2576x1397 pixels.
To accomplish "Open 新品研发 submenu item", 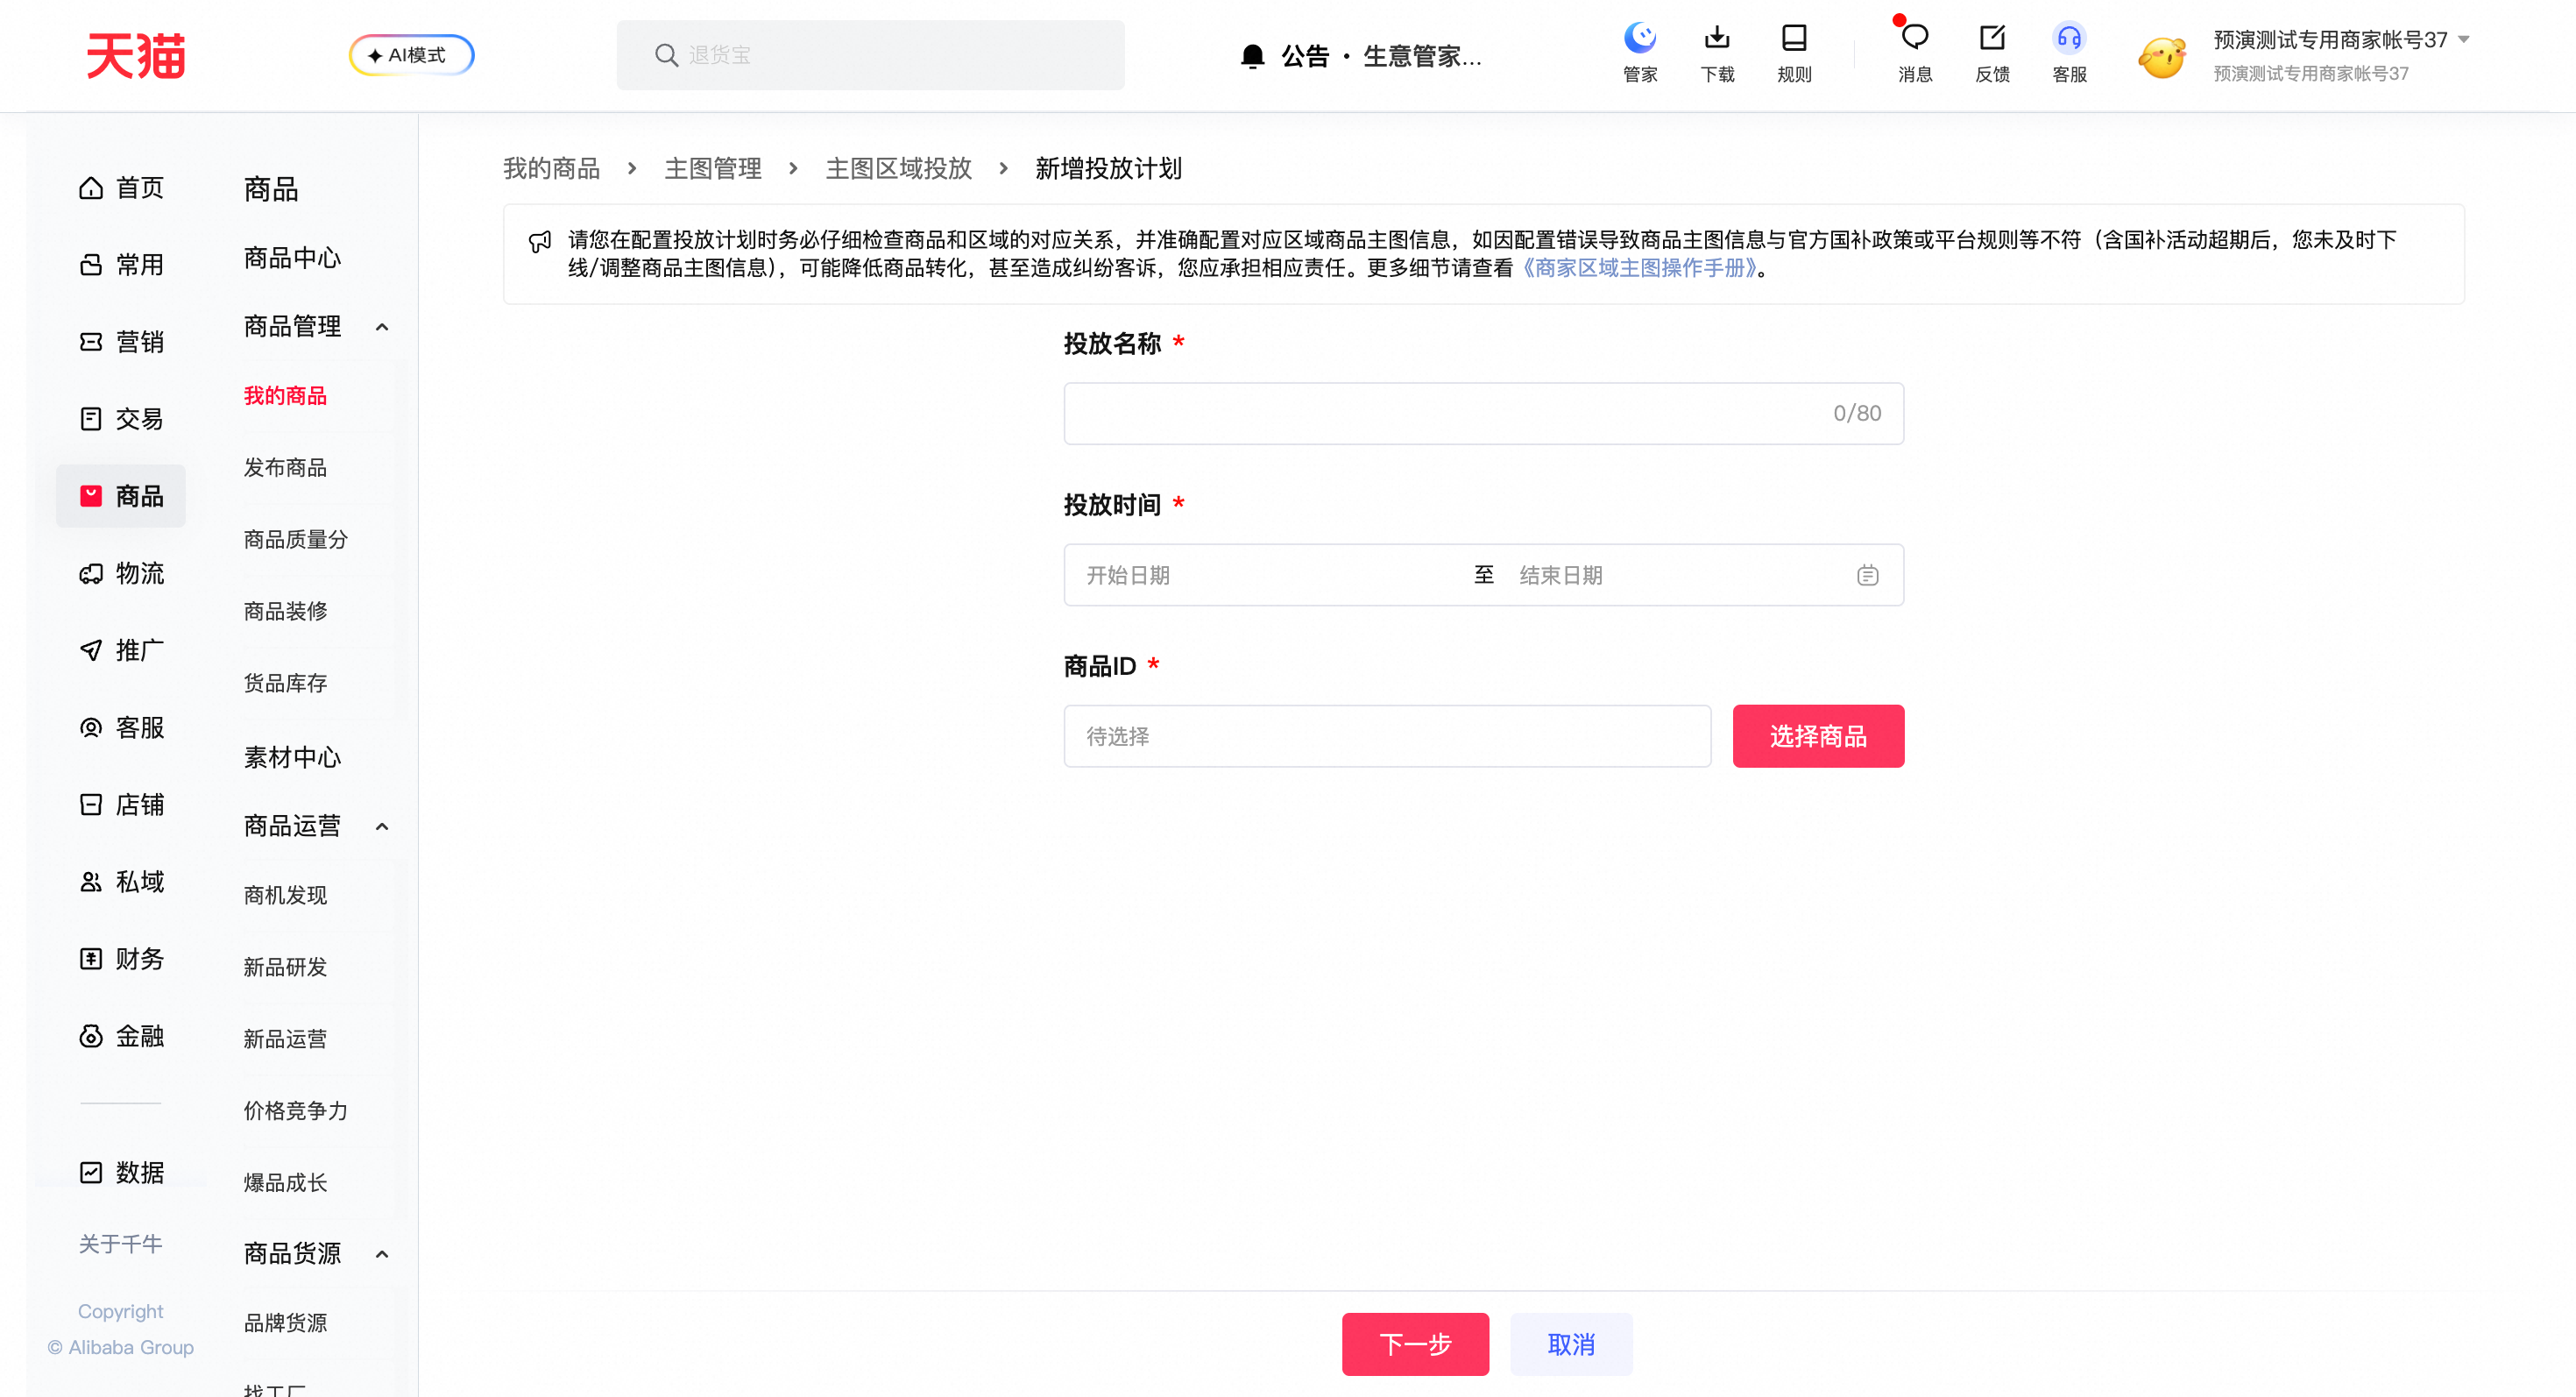I will point(285,967).
